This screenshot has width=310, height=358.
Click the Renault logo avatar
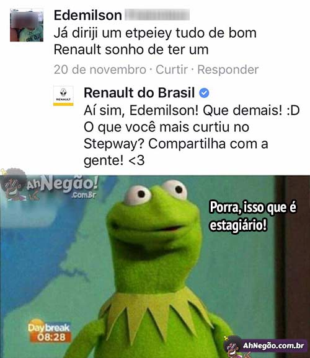[x=63, y=96]
